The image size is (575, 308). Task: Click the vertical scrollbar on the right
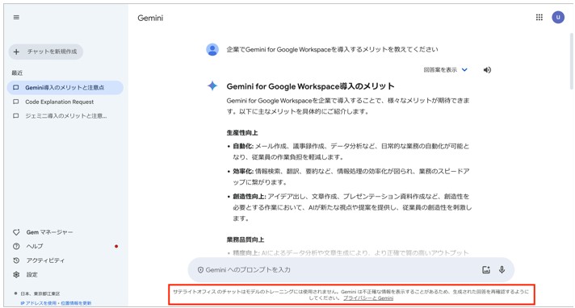tap(571, 61)
